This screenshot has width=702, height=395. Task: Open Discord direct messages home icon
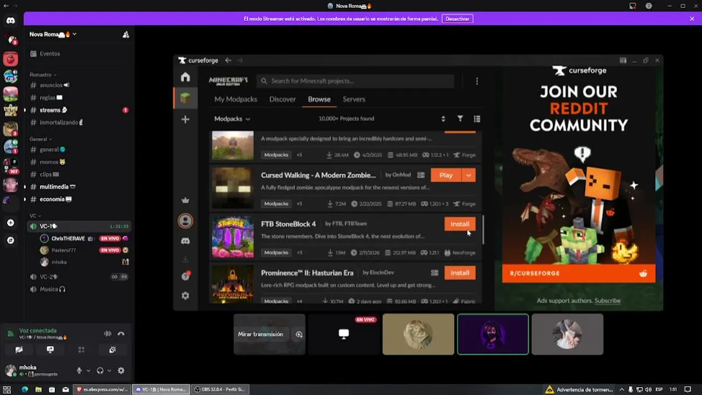pyautogui.click(x=11, y=21)
